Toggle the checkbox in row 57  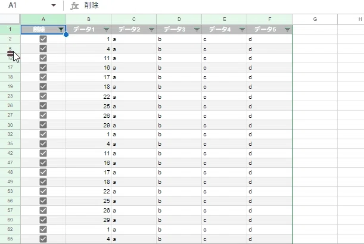[x=43, y=210]
